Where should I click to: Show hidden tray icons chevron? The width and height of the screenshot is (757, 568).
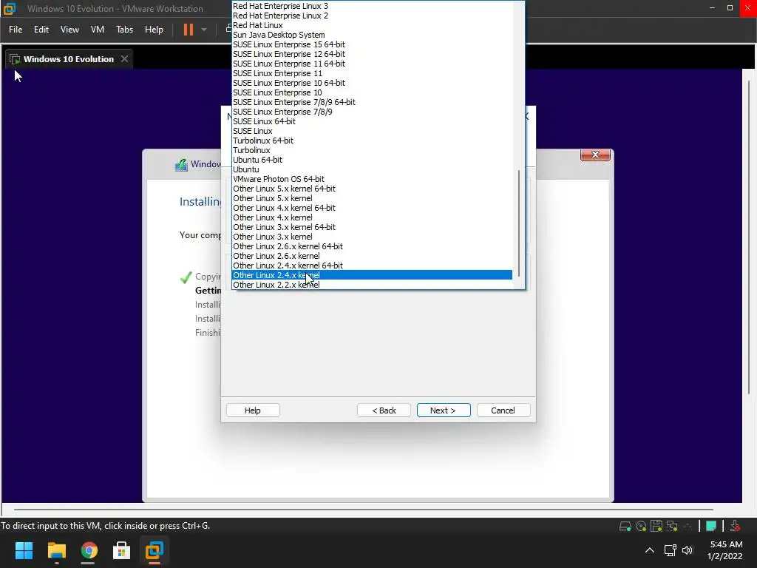point(650,550)
